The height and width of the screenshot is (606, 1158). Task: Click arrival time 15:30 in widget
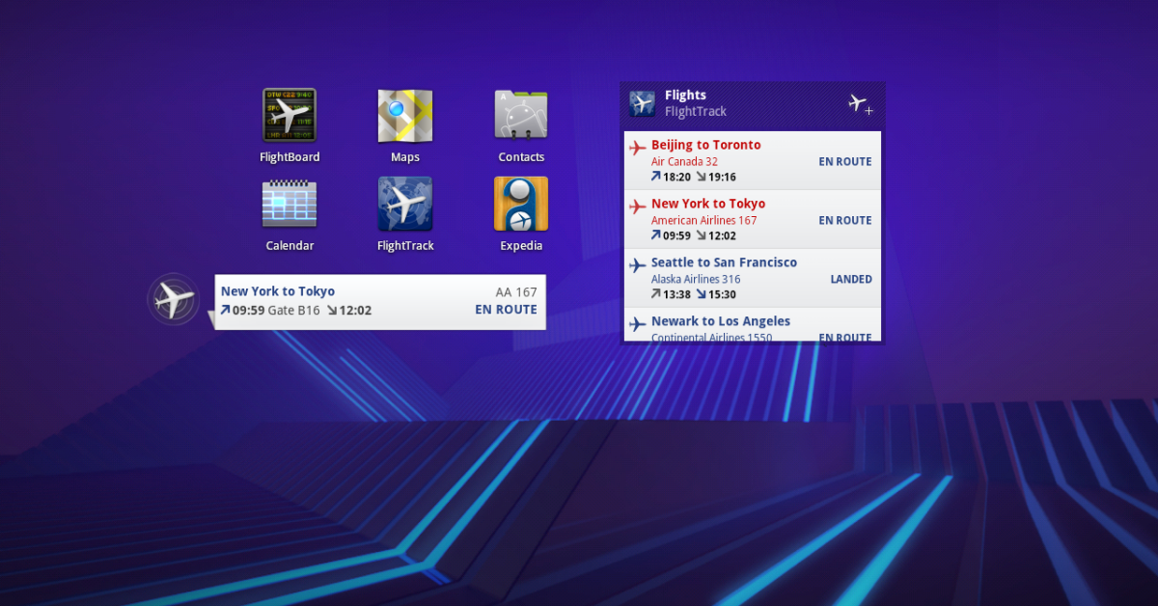(722, 295)
